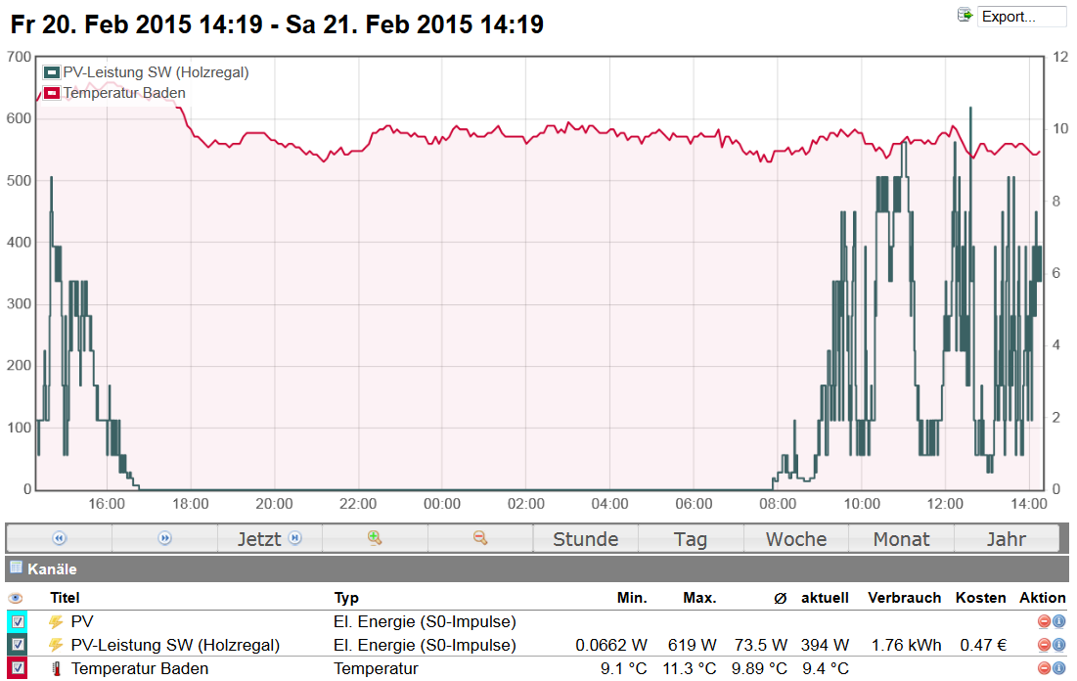1077x681 pixels.
Task: Click the move forward navigation arrow
Action: click(164, 538)
